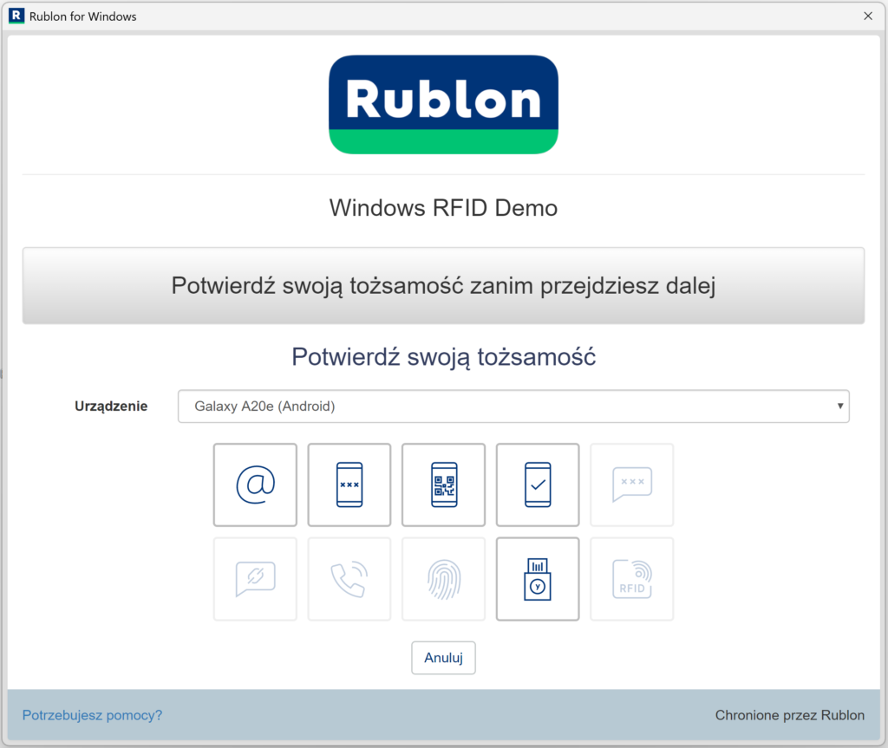Open the Potrzebujesz pomocy? help link
The height and width of the screenshot is (748, 888).
pos(91,715)
